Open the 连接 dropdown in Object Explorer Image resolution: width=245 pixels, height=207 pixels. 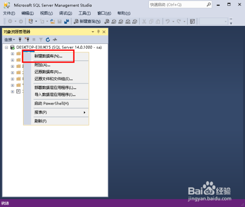pos(9,40)
